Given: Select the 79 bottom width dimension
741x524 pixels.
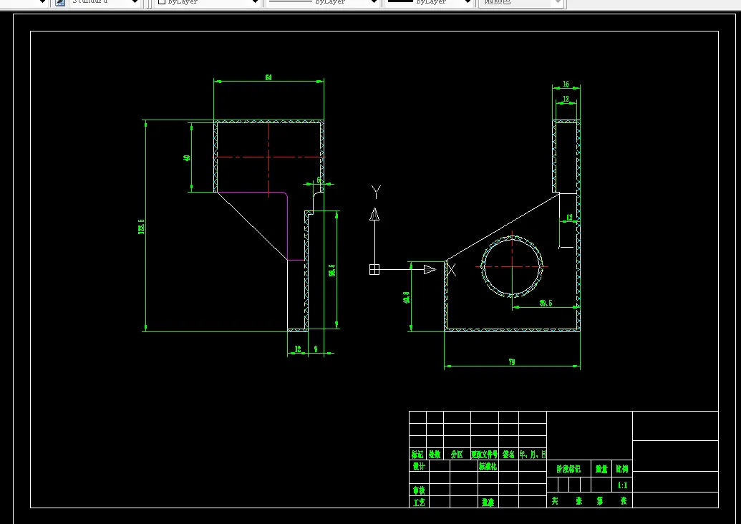Looking at the screenshot, I should point(512,362).
